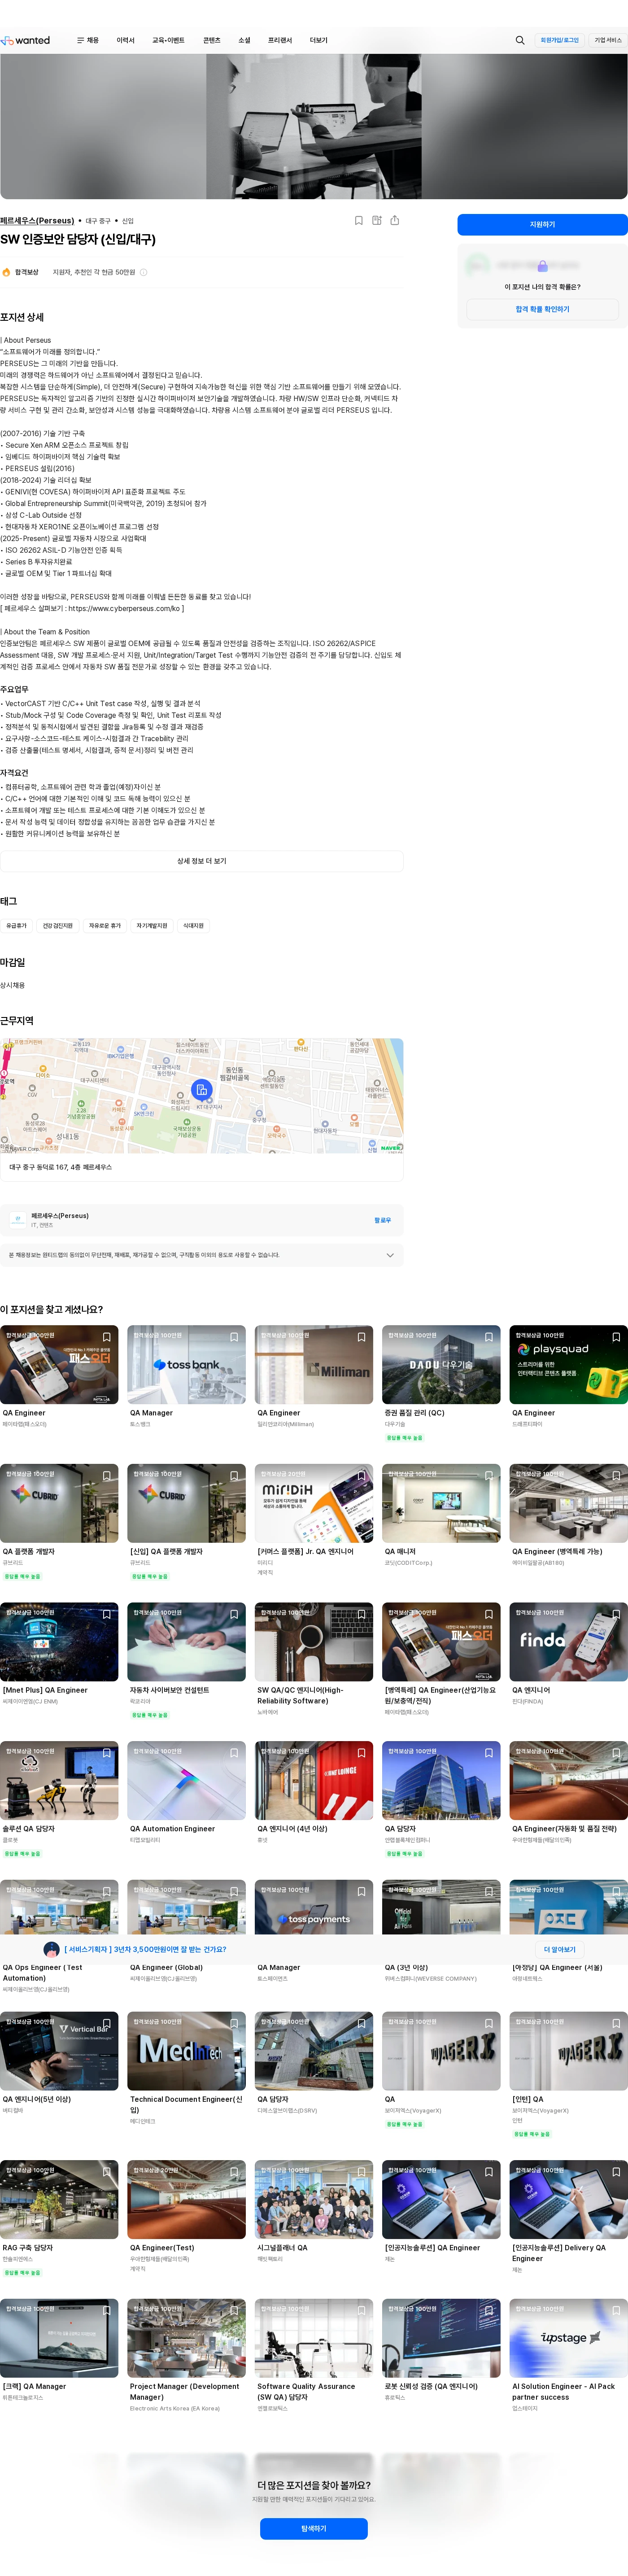This screenshot has height=2576, width=628.
Task: Select the 식대지원 tag
Action: point(193,926)
